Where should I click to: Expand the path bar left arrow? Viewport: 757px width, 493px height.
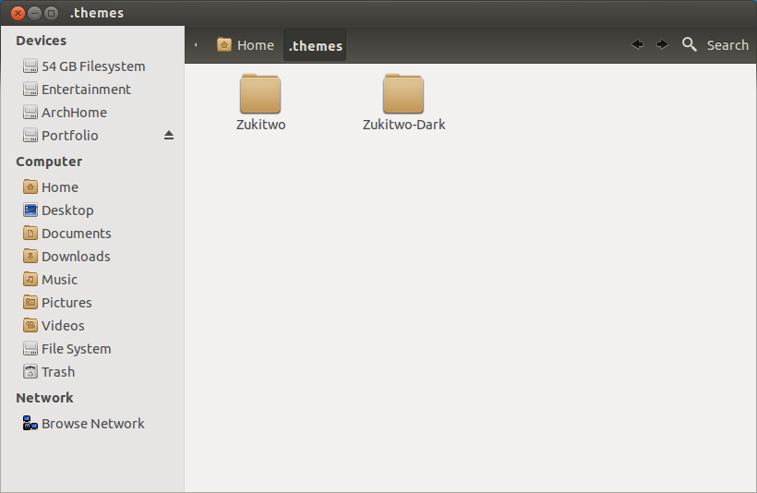196,45
